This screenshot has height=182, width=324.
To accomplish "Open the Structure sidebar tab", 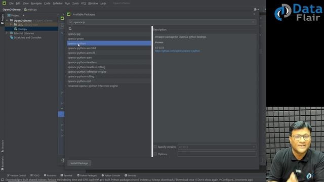I will click(x=2, y=146).
